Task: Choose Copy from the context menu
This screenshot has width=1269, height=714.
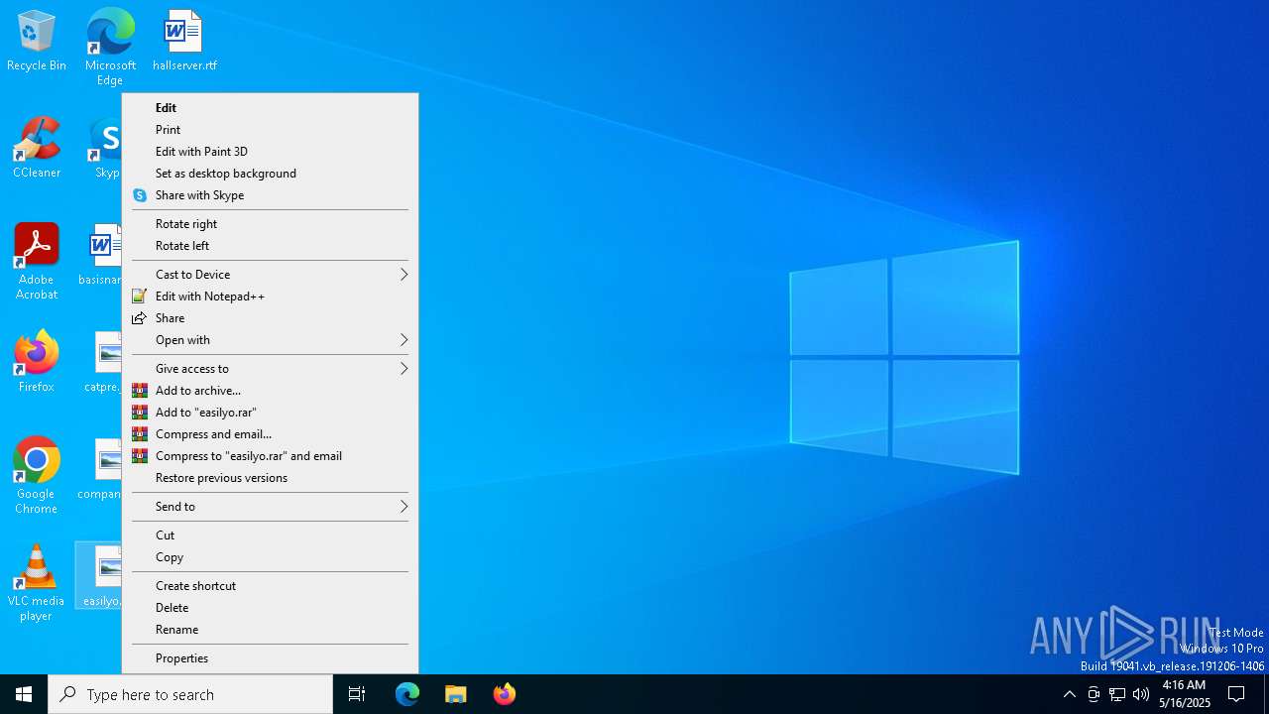Action: click(270, 557)
